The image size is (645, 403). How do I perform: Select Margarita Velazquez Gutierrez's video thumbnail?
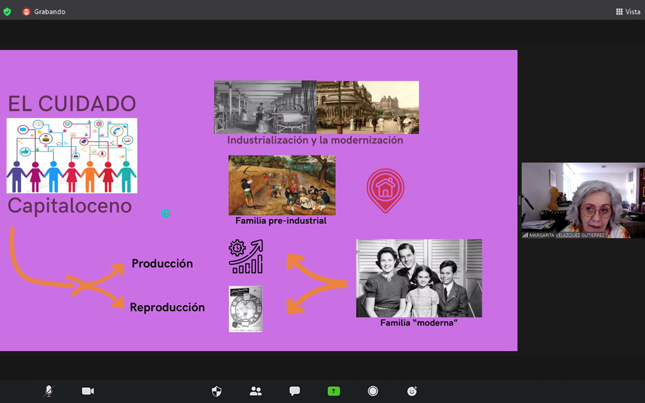pyautogui.click(x=583, y=200)
